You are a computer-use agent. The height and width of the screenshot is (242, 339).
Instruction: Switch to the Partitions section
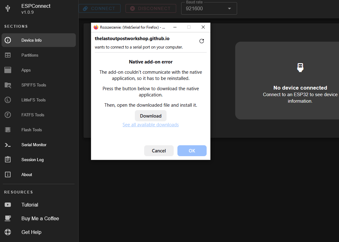tap(39, 55)
